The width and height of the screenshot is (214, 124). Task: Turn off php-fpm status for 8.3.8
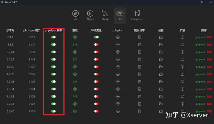(x=53, y=44)
